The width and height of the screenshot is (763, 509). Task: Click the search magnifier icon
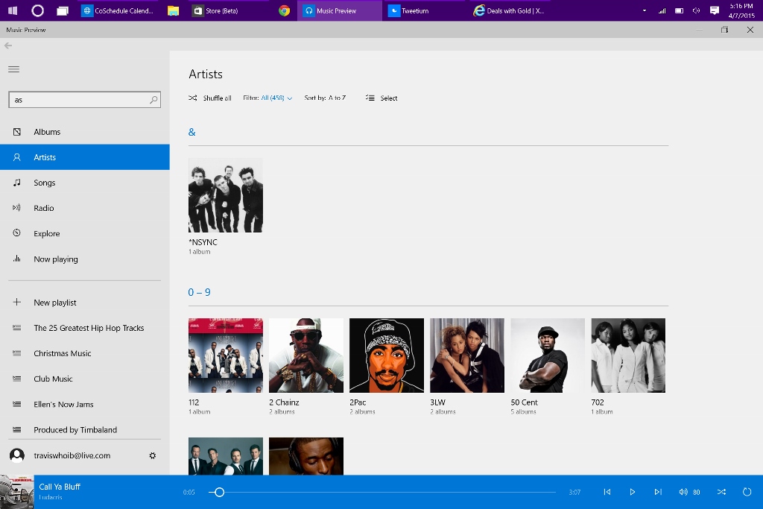click(153, 100)
